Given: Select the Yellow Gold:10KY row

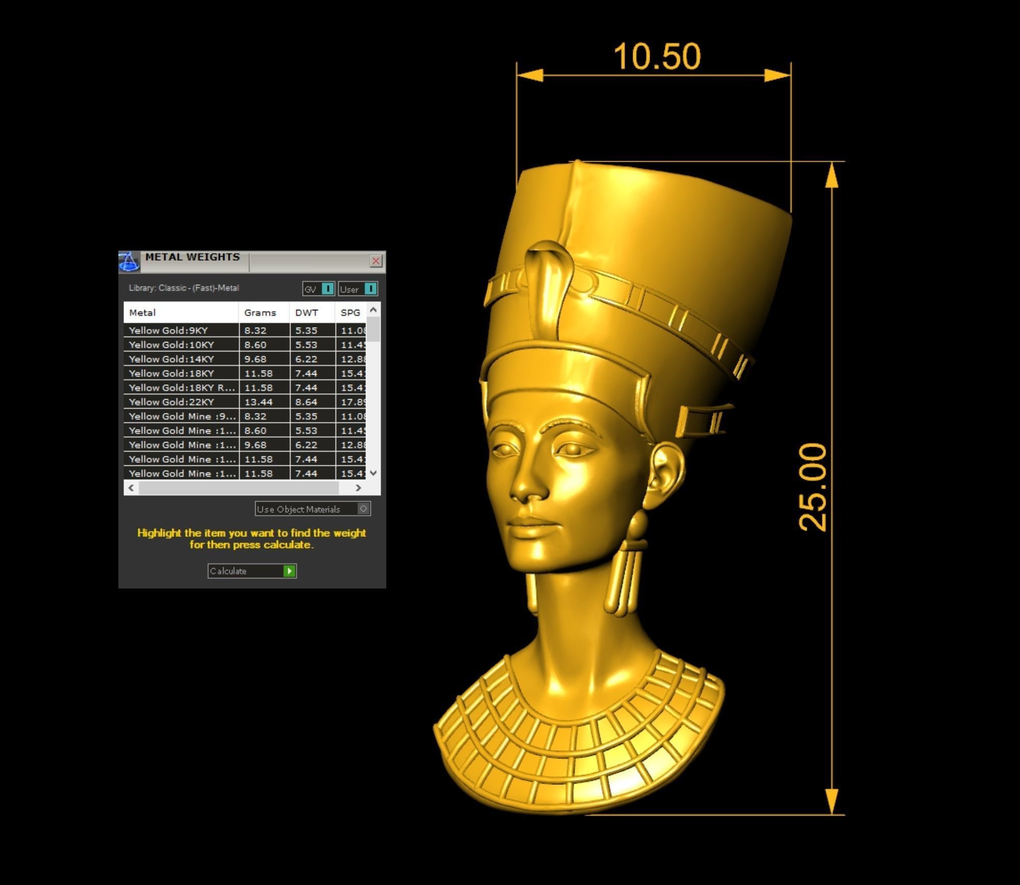Looking at the screenshot, I should (245, 345).
